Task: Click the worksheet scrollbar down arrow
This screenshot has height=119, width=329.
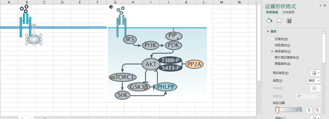Action: coord(259,115)
